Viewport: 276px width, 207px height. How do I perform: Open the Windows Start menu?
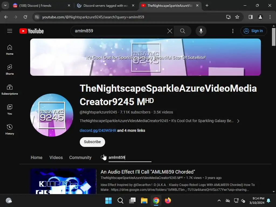[x=108, y=201]
